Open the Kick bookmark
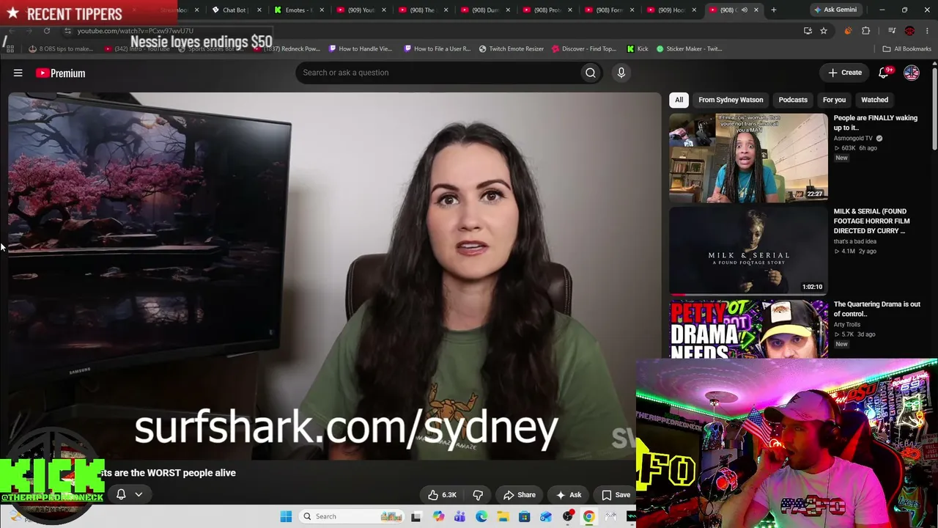938x528 pixels. click(638, 49)
